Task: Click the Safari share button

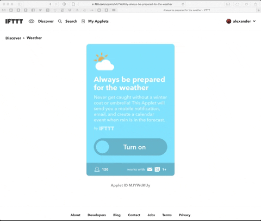Action: pyautogui.click(x=256, y=4)
